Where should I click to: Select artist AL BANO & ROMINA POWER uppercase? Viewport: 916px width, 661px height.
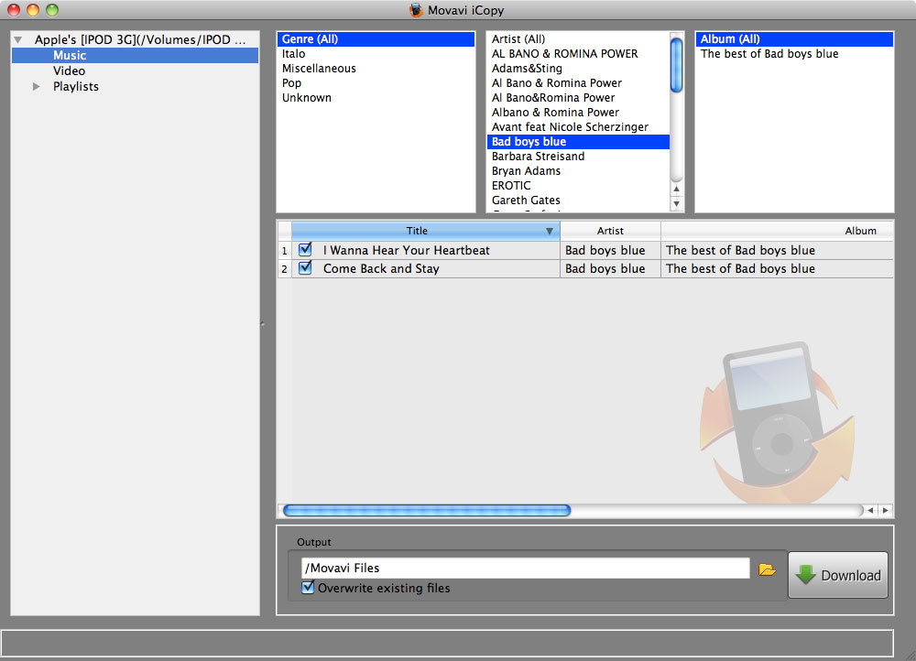(578, 54)
